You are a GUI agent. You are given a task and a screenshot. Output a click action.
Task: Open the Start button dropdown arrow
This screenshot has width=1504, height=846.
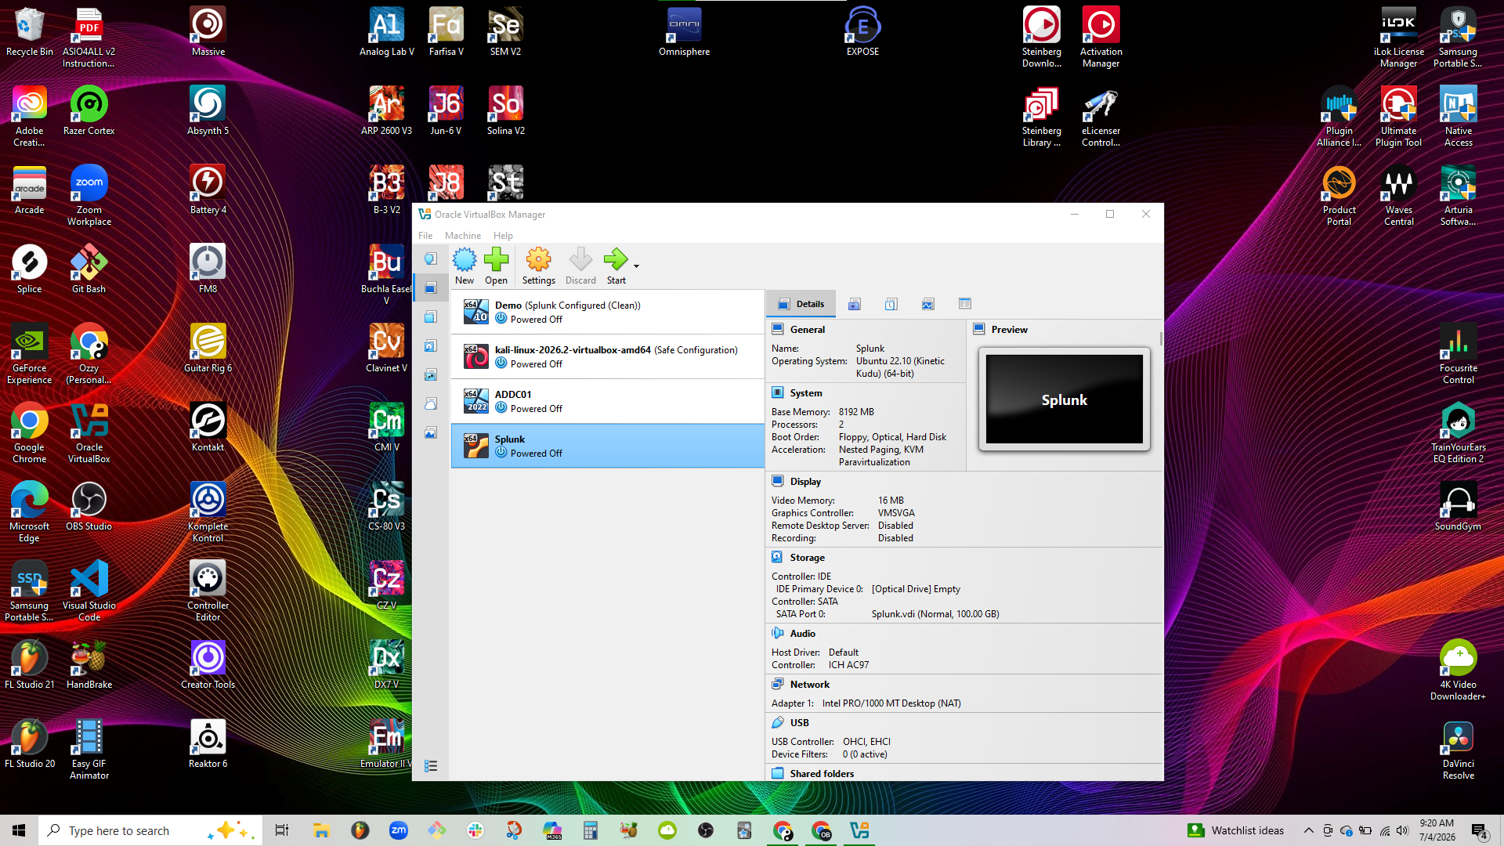tap(636, 266)
